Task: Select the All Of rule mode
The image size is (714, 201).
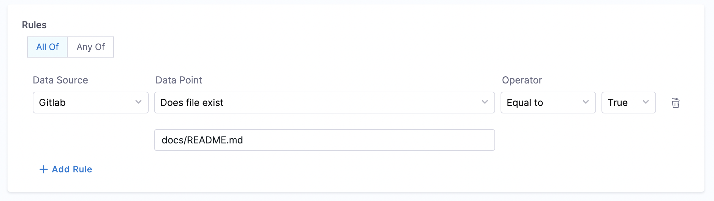Action: (47, 47)
